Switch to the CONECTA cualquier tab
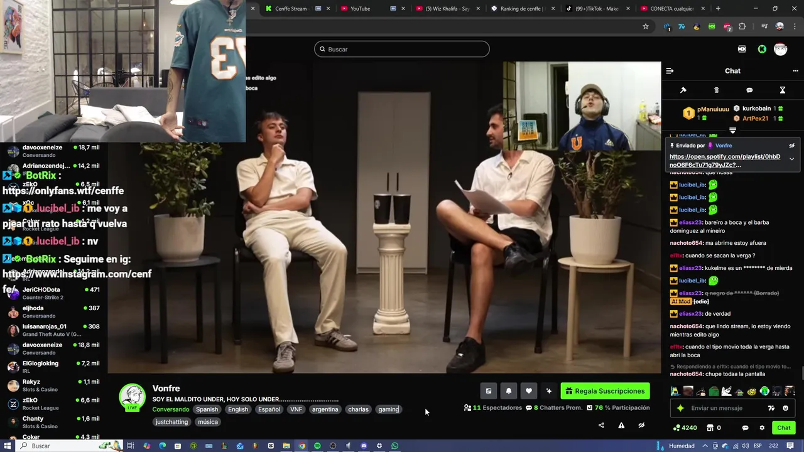804x452 pixels. pos(672,9)
